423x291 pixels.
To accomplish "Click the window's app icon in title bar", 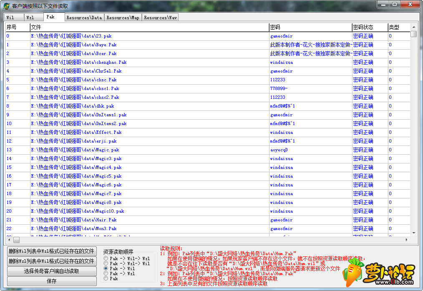I will 6,6.
